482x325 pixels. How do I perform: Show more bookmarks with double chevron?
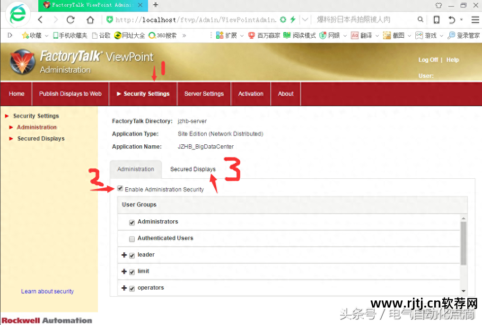(184, 35)
